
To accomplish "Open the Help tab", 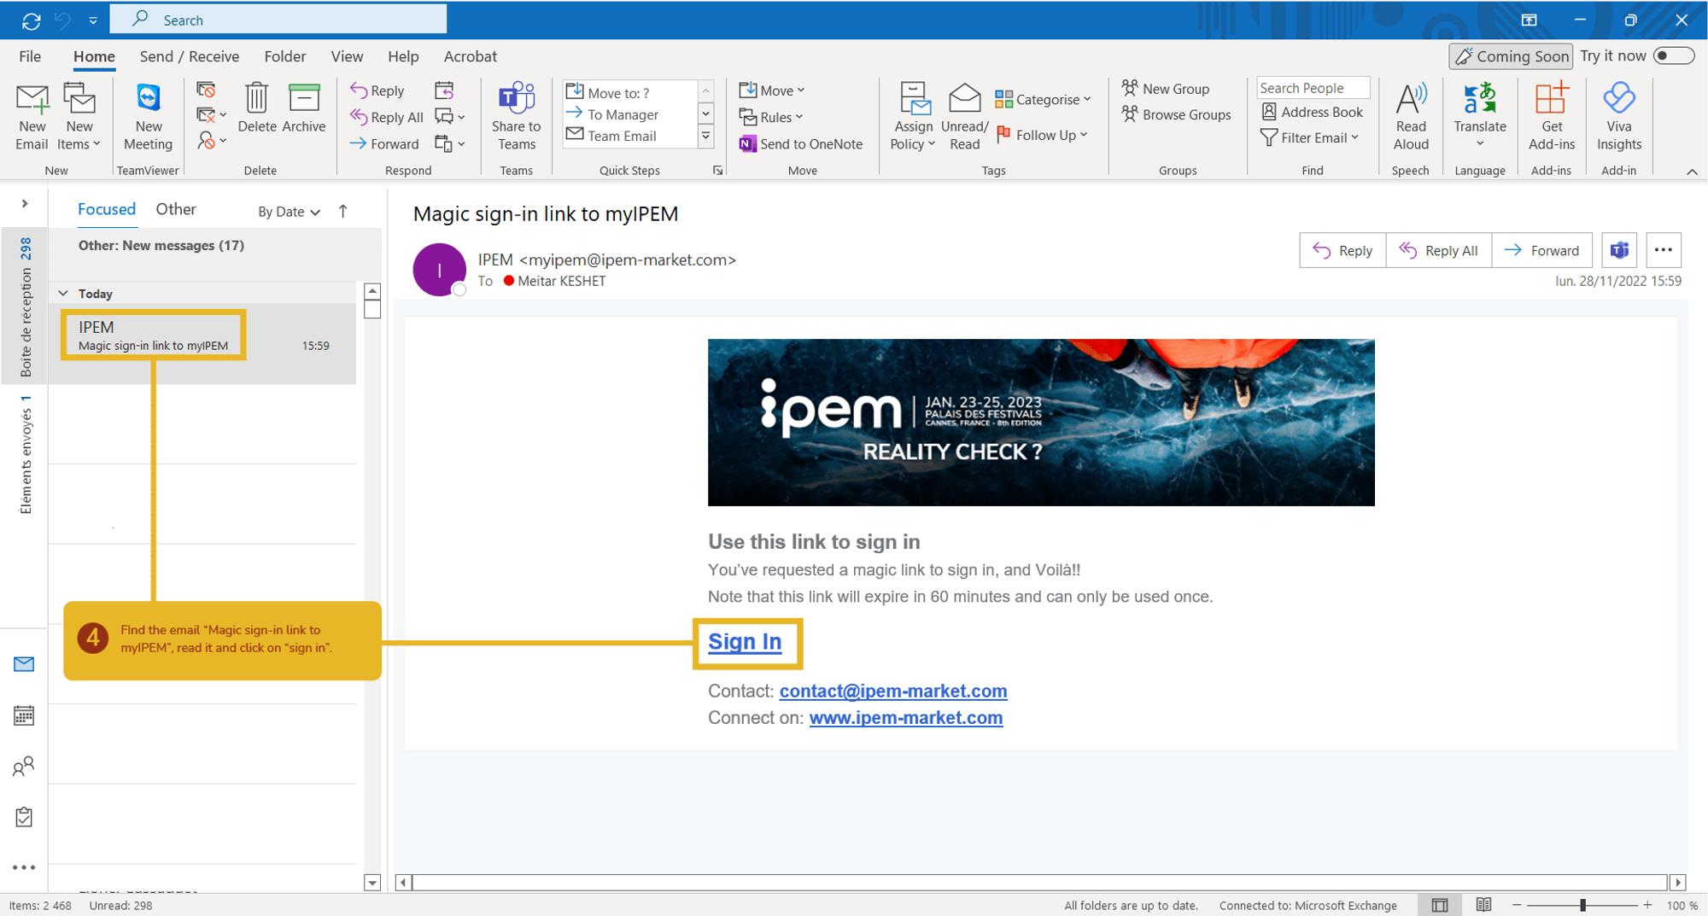I will point(403,56).
